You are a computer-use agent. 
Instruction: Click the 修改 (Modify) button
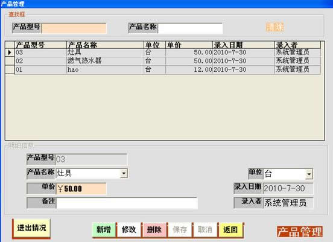[x=129, y=230]
